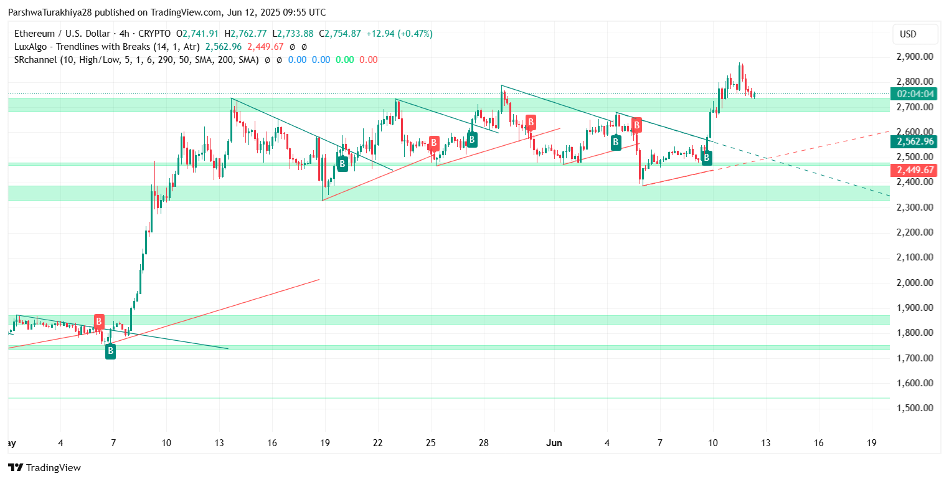Select the SRchannel indicator legend
949x481 pixels.
tap(136, 60)
